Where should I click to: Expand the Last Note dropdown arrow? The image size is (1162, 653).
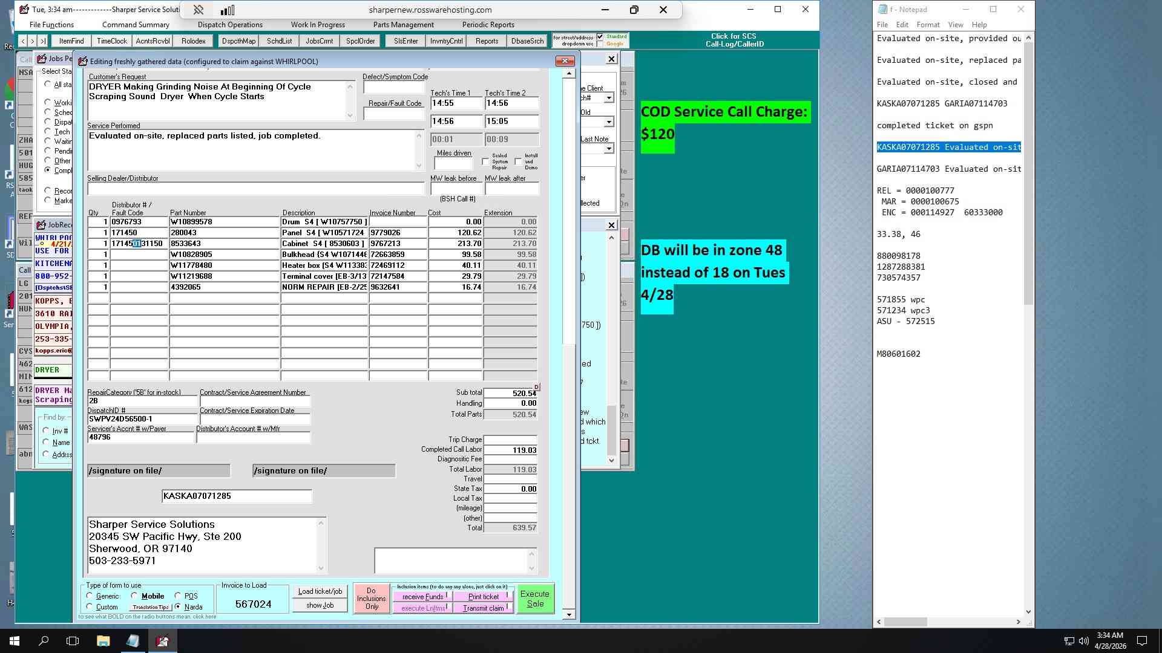[609, 149]
